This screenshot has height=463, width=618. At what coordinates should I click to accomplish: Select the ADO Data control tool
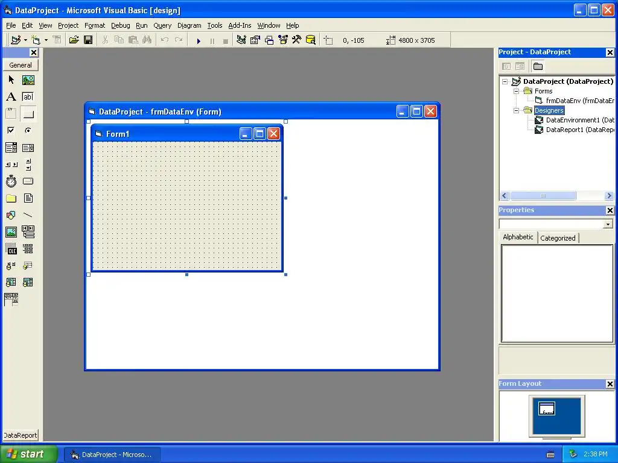point(11,266)
